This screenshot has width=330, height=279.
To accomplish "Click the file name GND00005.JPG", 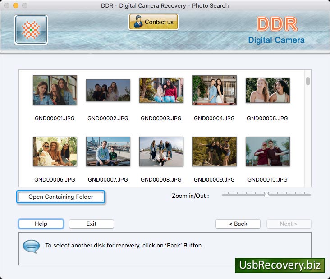I will click(267, 118).
